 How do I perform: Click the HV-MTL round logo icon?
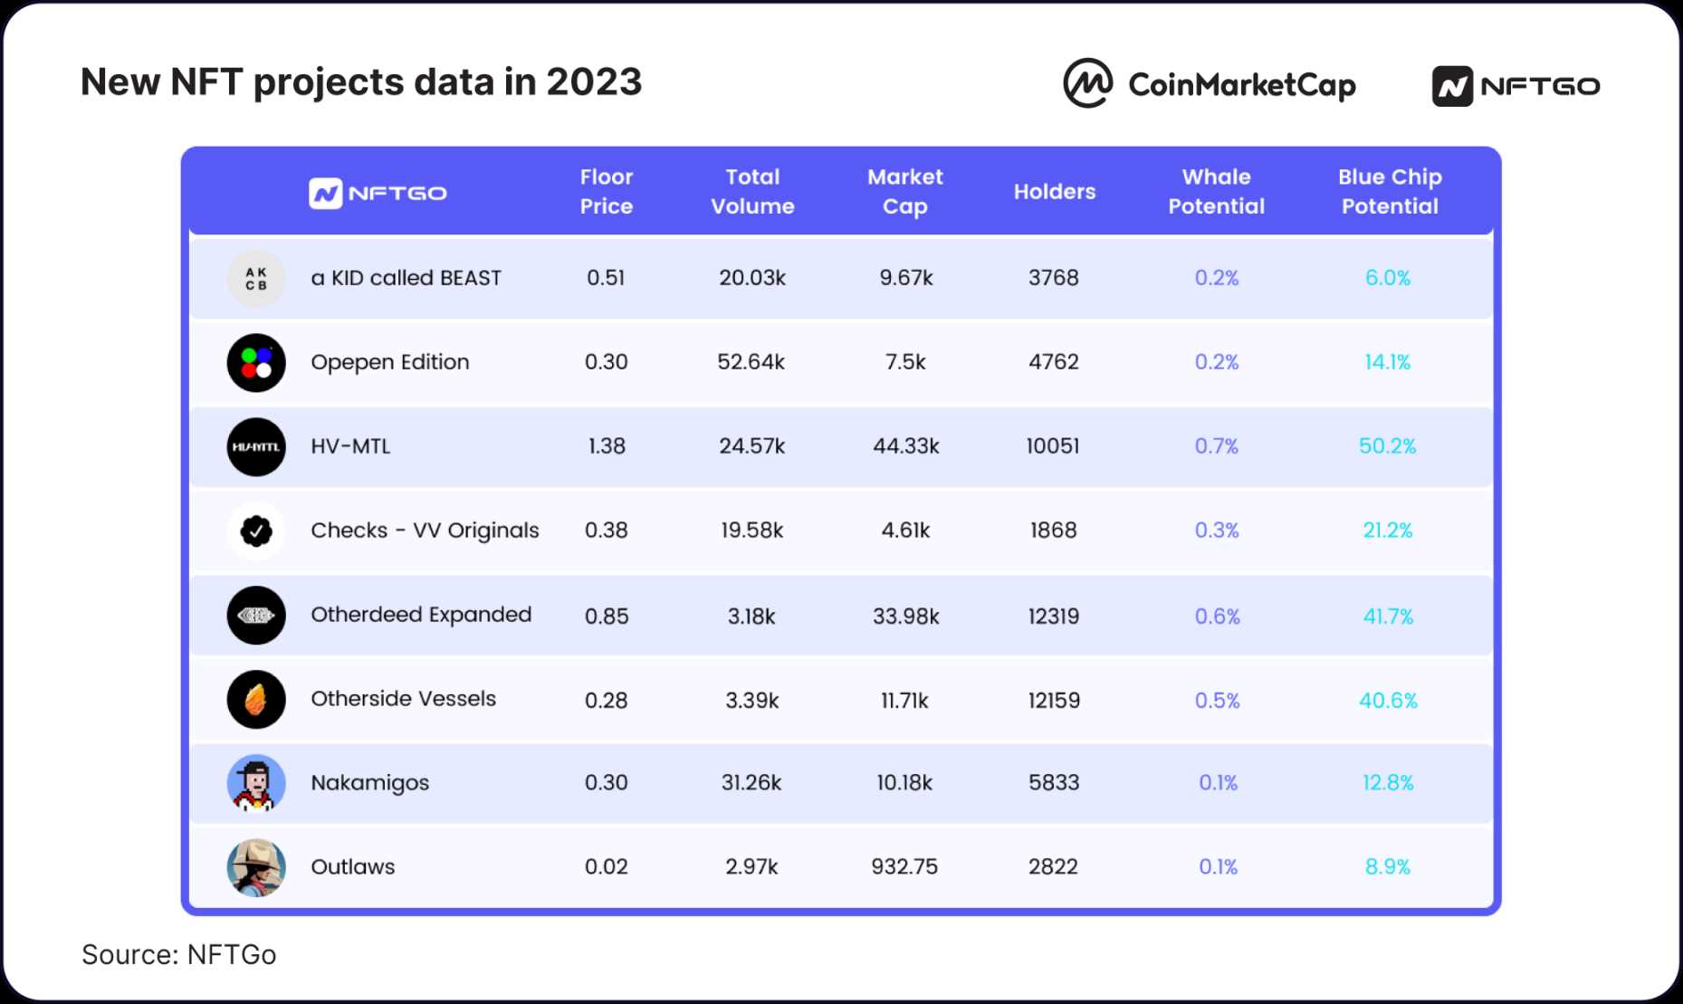click(x=256, y=447)
